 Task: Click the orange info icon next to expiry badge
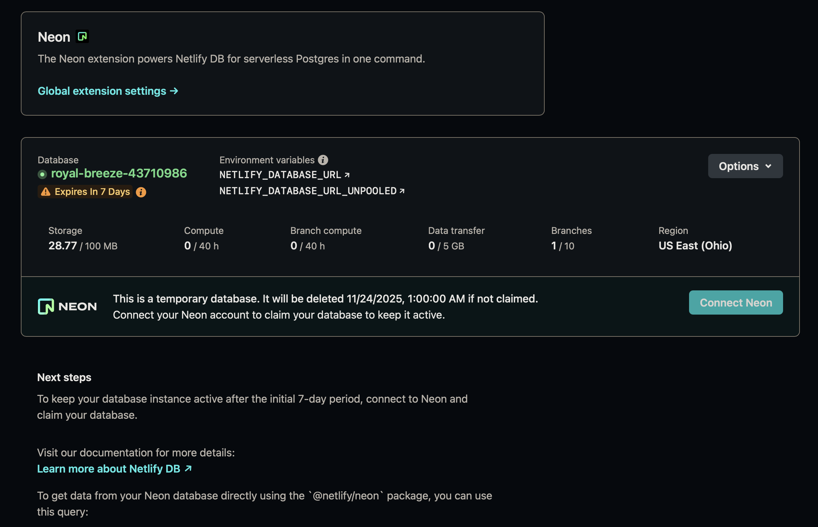tap(141, 192)
